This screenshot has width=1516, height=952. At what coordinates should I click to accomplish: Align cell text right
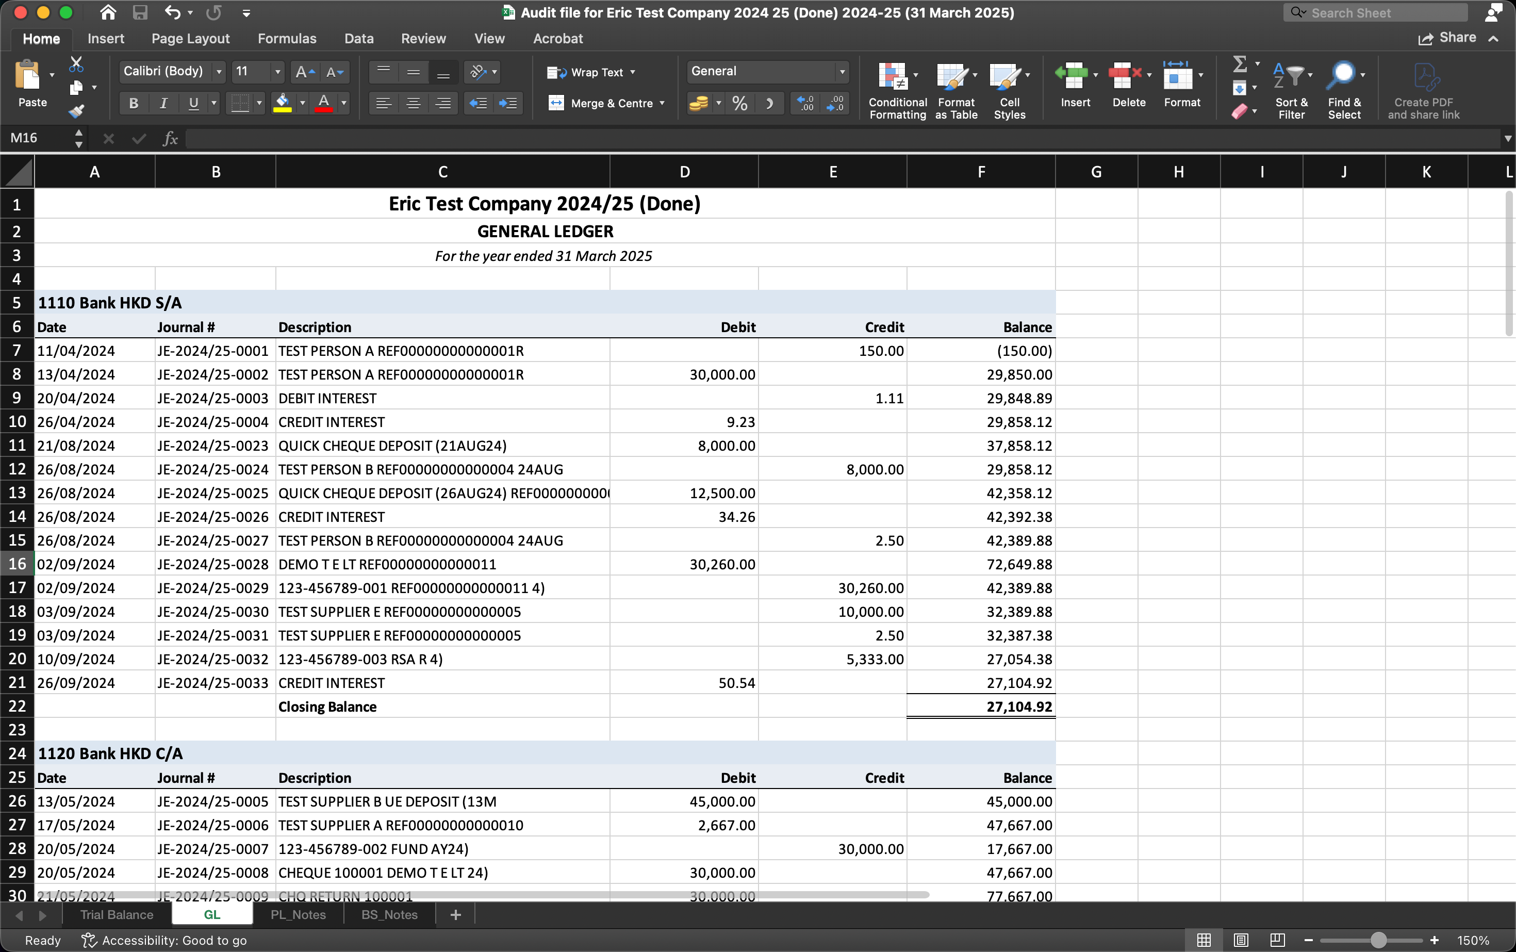point(443,103)
